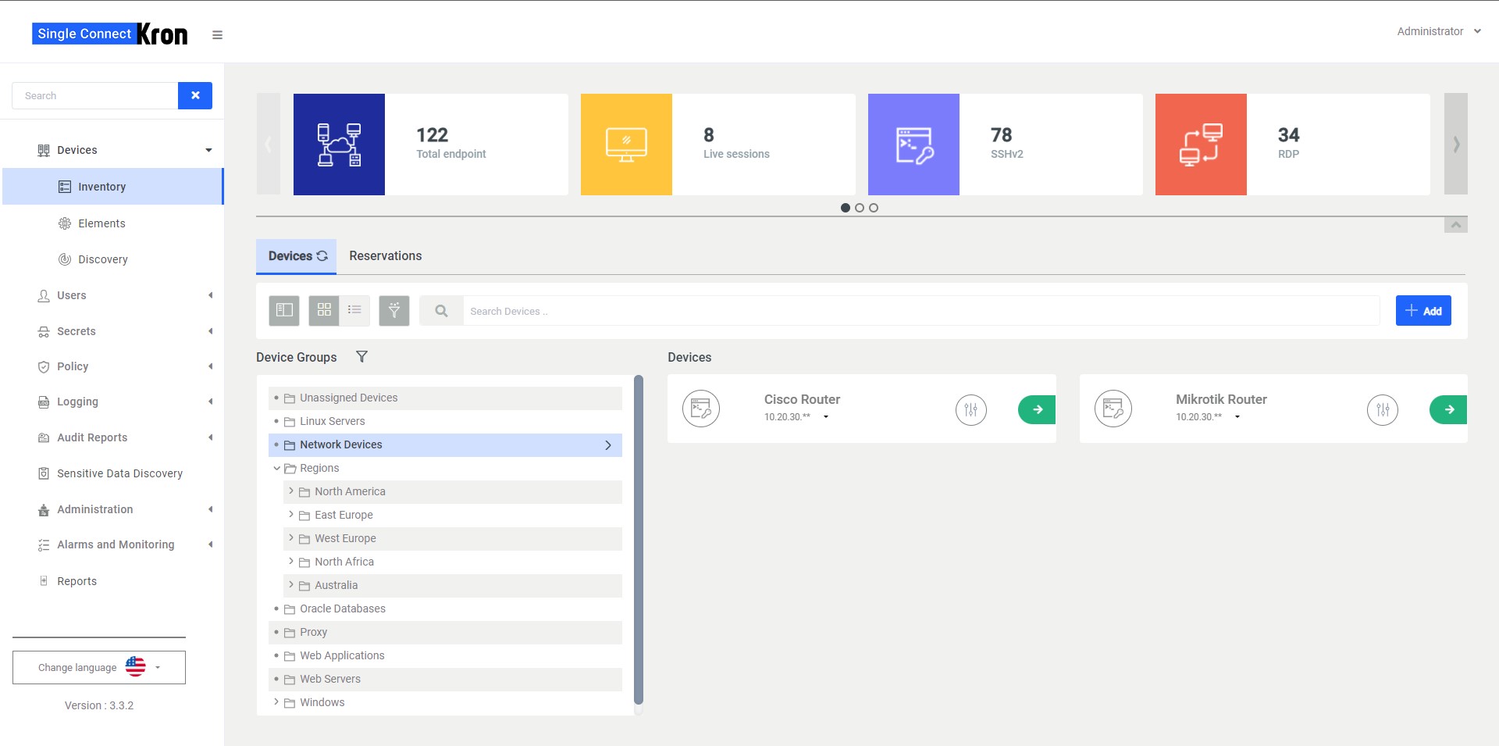Image resolution: width=1499 pixels, height=746 pixels.
Task: Open the filter devices icon
Action: pyautogui.click(x=394, y=310)
